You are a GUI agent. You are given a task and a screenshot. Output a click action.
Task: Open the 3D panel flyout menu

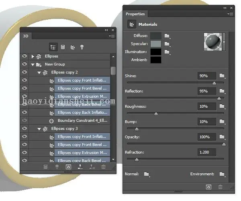click(112, 36)
